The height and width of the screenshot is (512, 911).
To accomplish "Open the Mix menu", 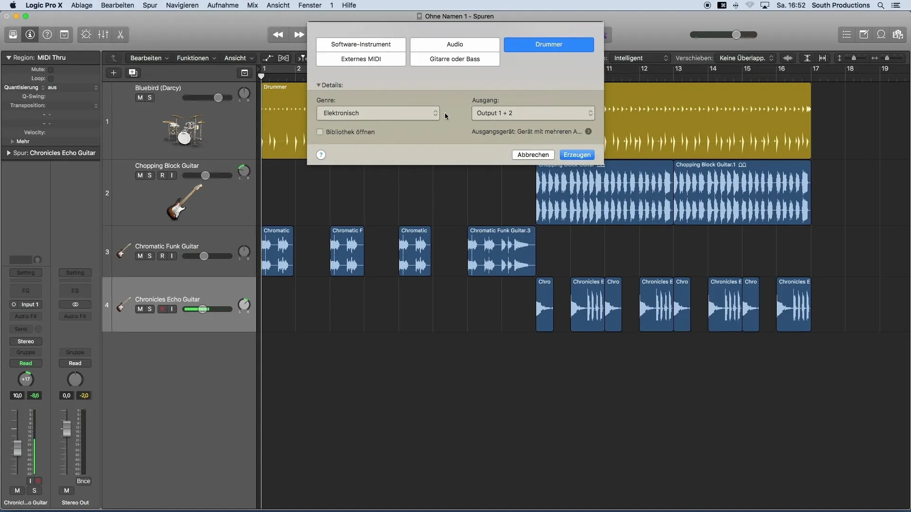I will [x=252, y=5].
